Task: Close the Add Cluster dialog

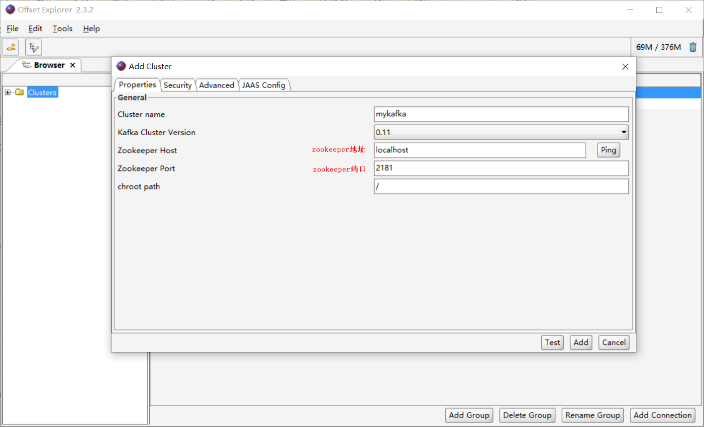Action: coord(625,67)
